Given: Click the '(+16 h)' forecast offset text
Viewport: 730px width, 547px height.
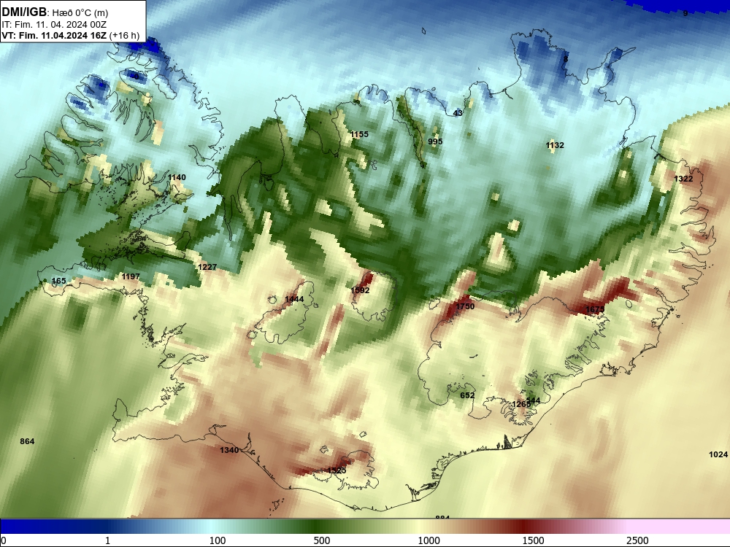Looking at the screenshot, I should [x=124, y=35].
